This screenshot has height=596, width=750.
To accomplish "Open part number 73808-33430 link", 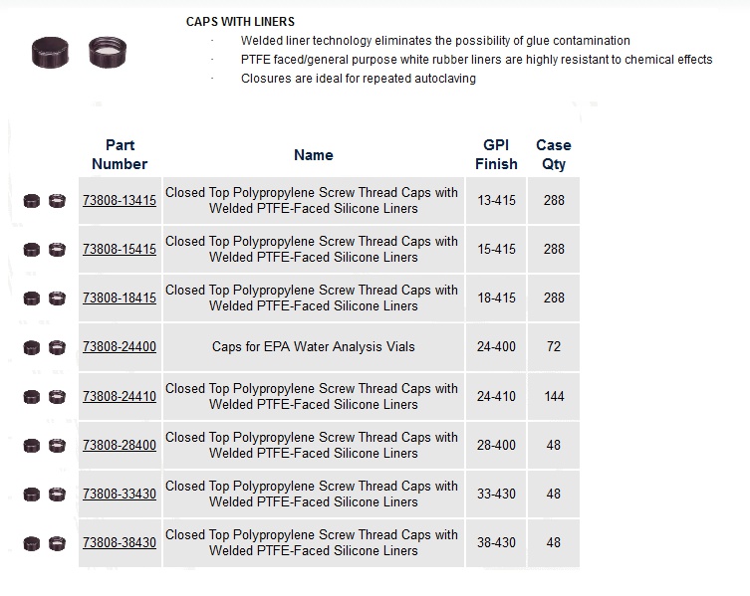I will click(x=120, y=494).
